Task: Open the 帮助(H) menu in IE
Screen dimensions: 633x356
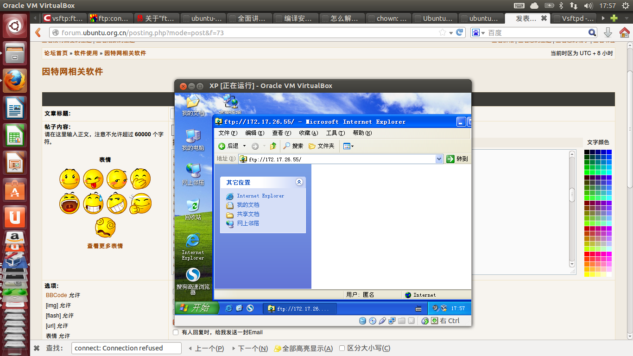Action: 362,133
